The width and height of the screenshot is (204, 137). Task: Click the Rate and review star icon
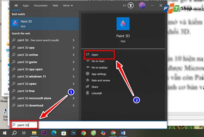[87, 80]
